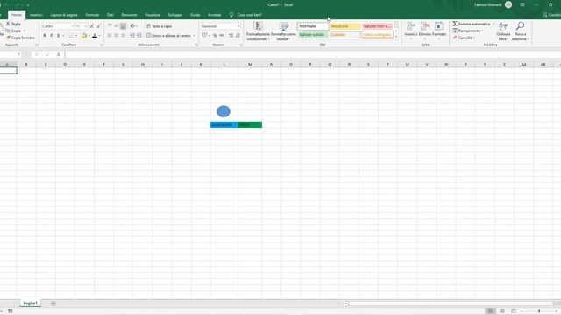Apply the borders button in Carattere

(x=71, y=36)
